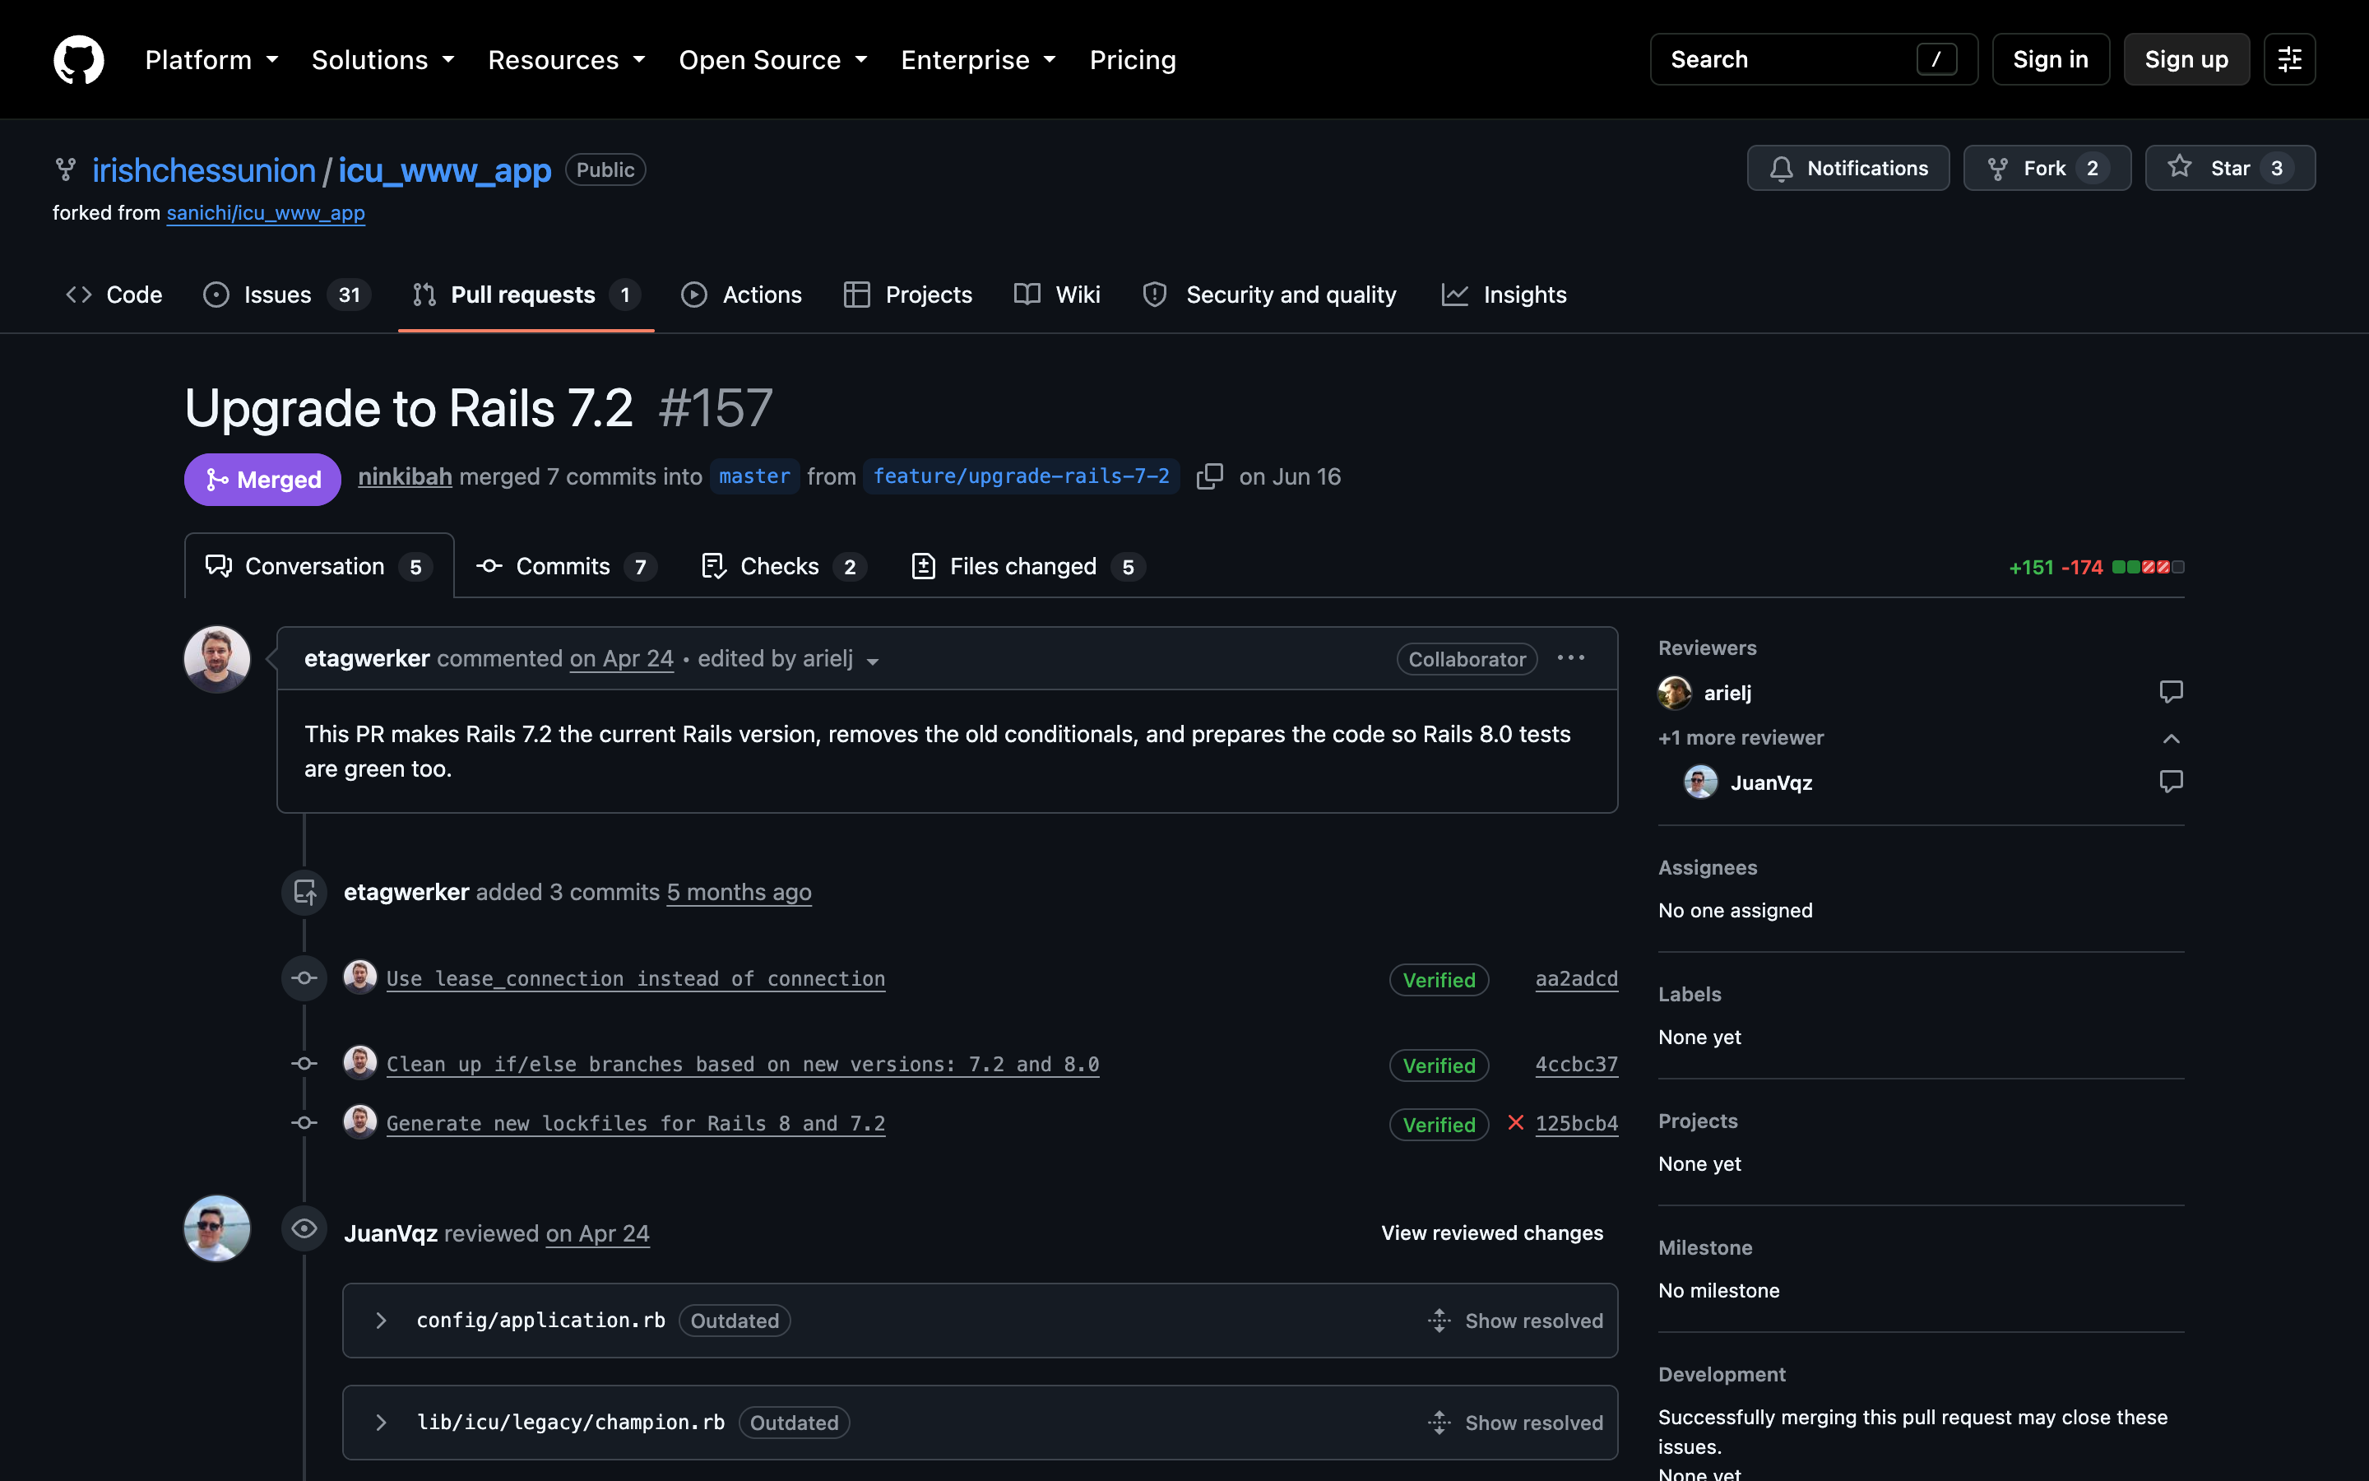Screen dimensions: 2369x1481
Task: Click arielj's reviewer avatar
Action: [x=1675, y=693]
